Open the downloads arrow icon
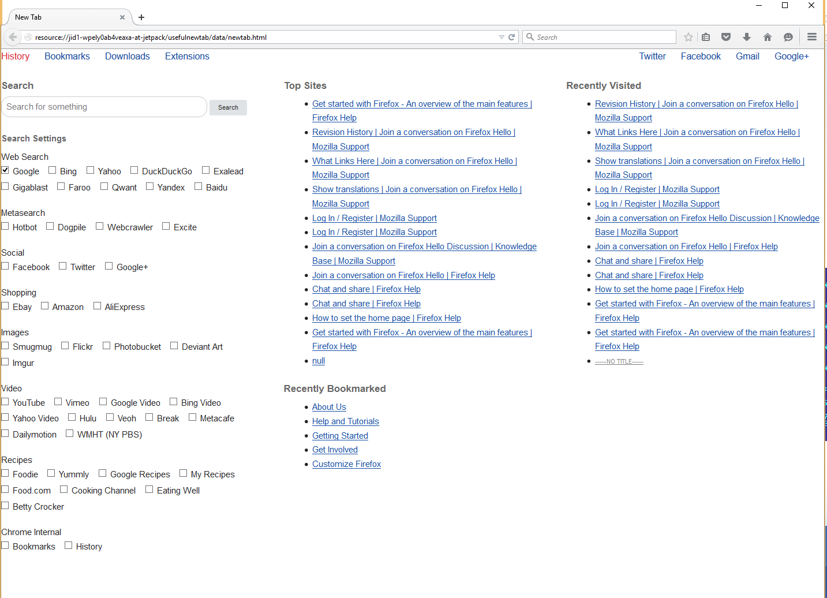This screenshot has width=827, height=598. click(747, 37)
